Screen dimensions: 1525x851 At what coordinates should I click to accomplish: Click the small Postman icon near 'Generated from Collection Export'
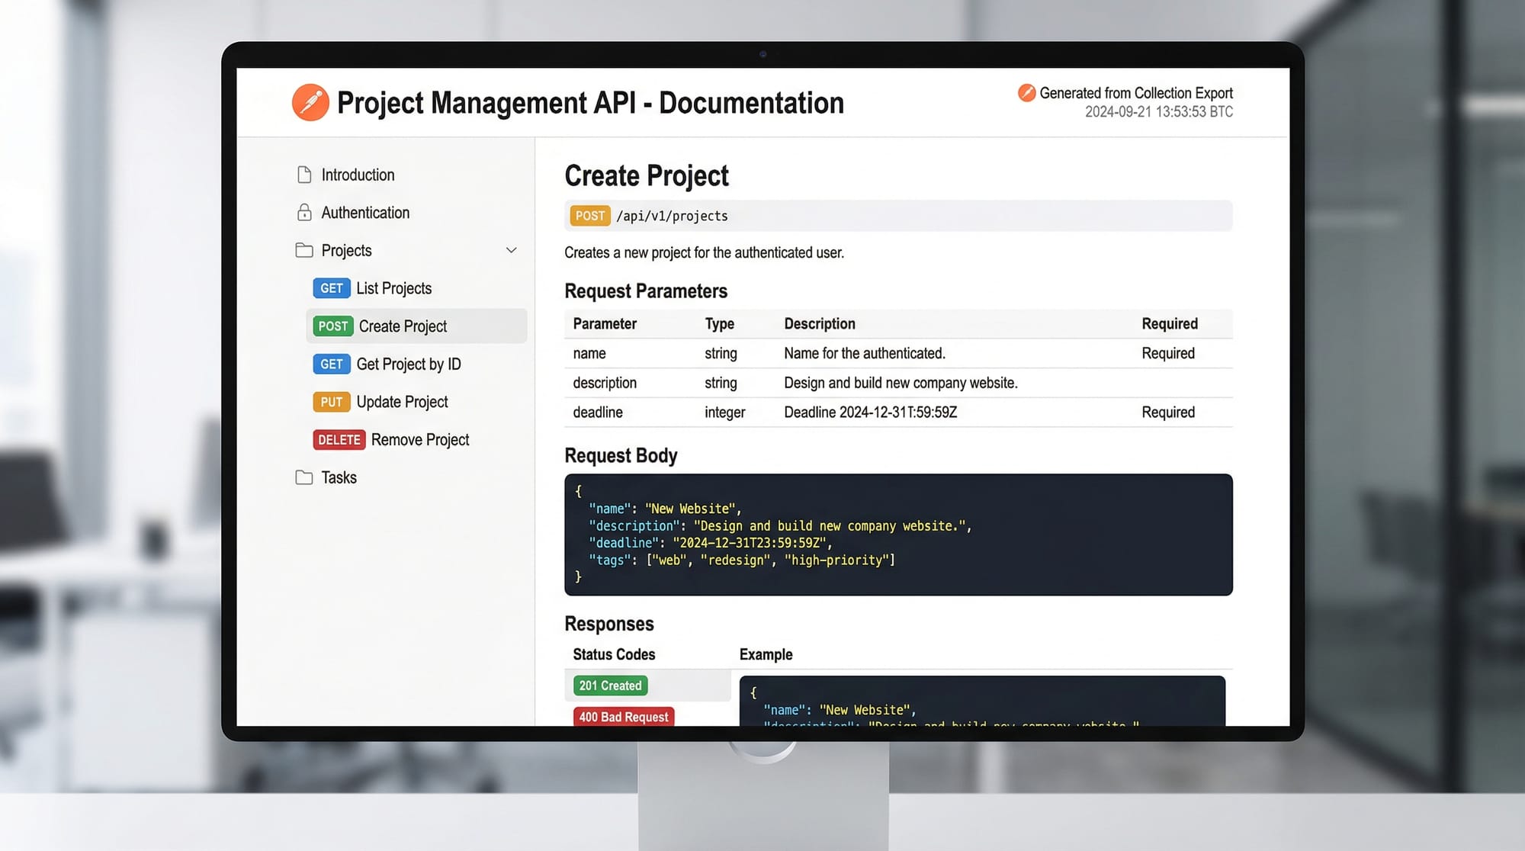1026,93
